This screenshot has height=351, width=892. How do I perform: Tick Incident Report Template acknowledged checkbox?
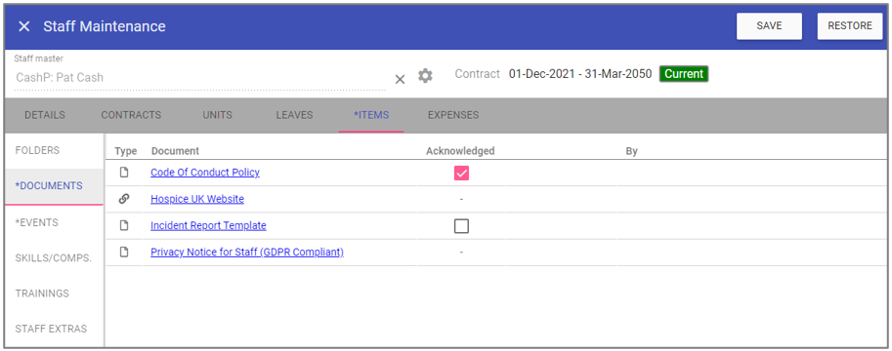click(461, 226)
